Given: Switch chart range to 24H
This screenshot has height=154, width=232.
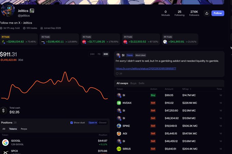Looking at the screenshot, I should (x=92, y=54).
